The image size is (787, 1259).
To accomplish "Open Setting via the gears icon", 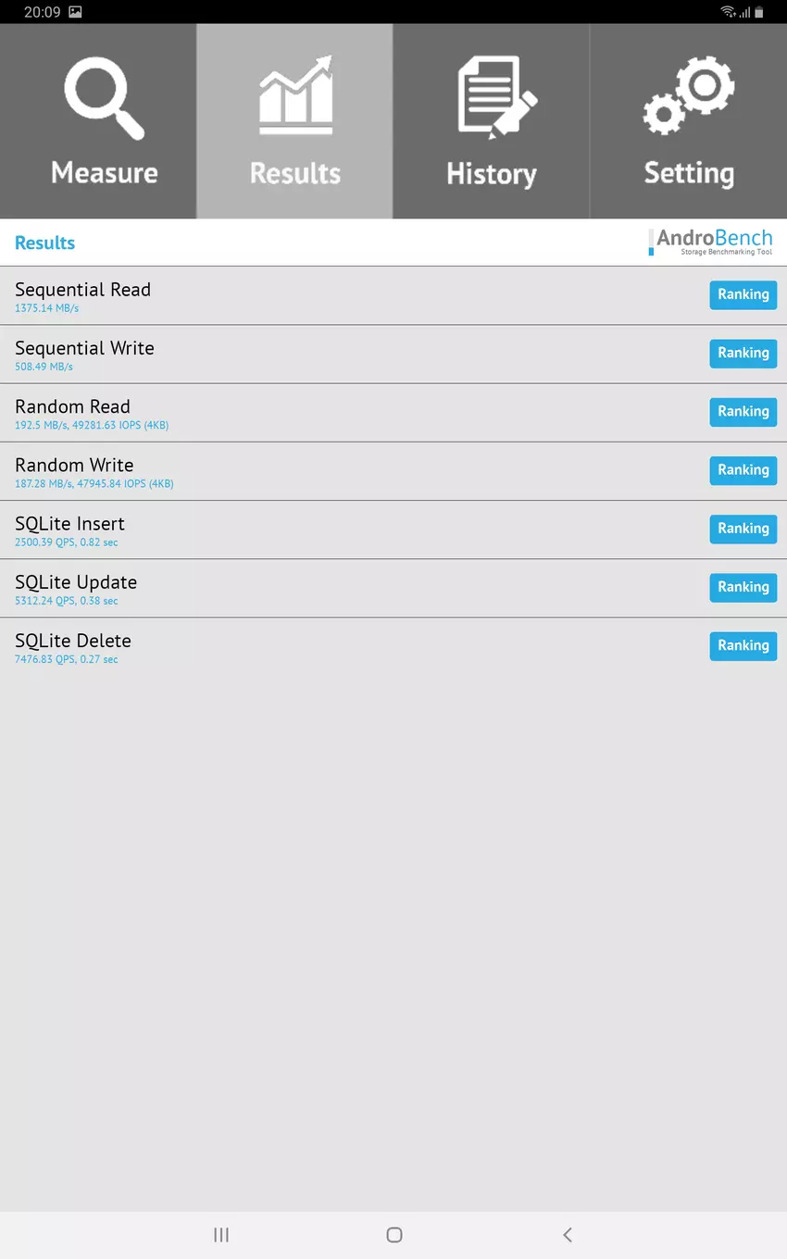I will pos(689,96).
